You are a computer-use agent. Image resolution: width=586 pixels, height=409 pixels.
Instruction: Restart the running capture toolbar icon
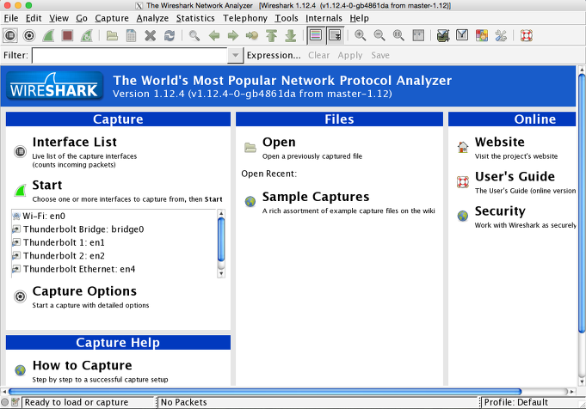click(87, 36)
